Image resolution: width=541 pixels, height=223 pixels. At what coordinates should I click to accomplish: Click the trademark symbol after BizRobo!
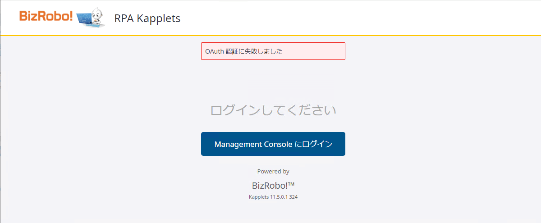291,184
